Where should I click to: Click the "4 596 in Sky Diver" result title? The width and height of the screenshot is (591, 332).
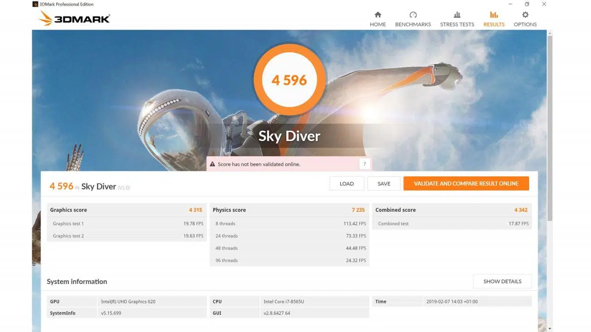[90, 186]
